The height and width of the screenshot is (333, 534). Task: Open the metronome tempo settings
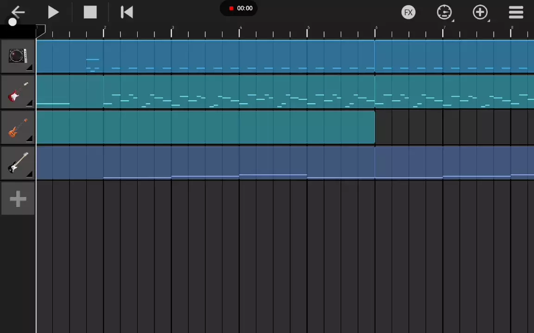[444, 12]
